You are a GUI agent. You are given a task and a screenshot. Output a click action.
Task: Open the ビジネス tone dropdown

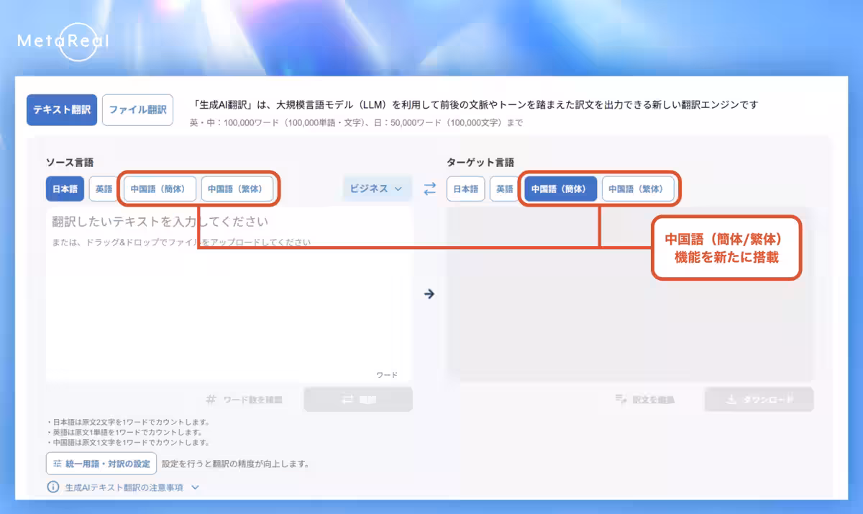pos(377,189)
